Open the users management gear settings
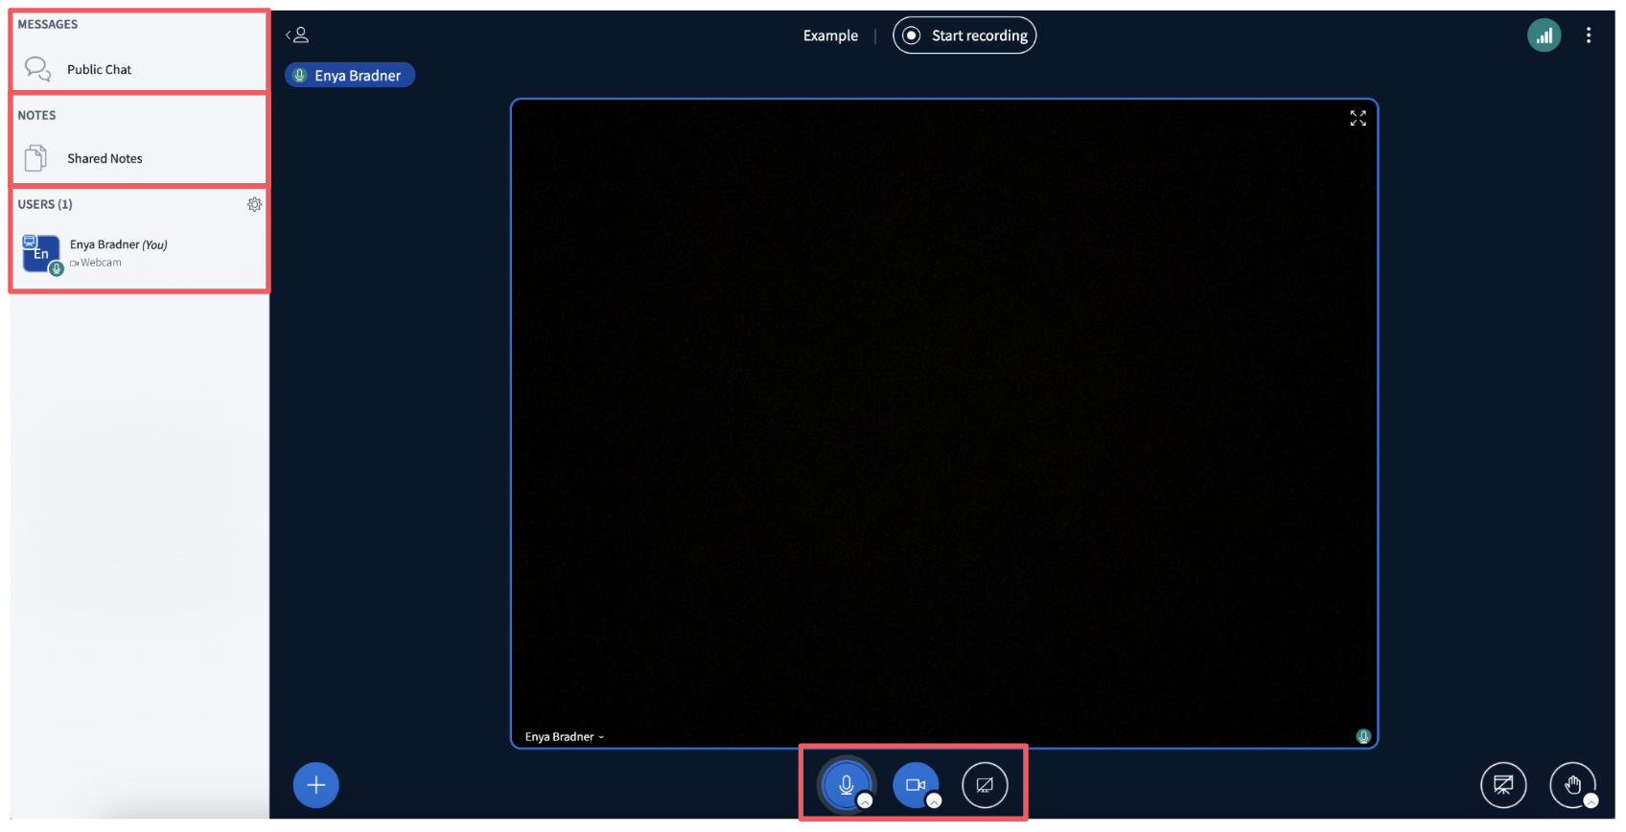 tap(254, 204)
